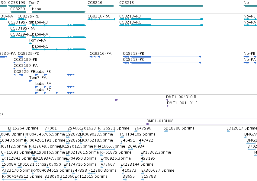
Task: Click the 410373 EST label
Action: (x=129, y=170)
